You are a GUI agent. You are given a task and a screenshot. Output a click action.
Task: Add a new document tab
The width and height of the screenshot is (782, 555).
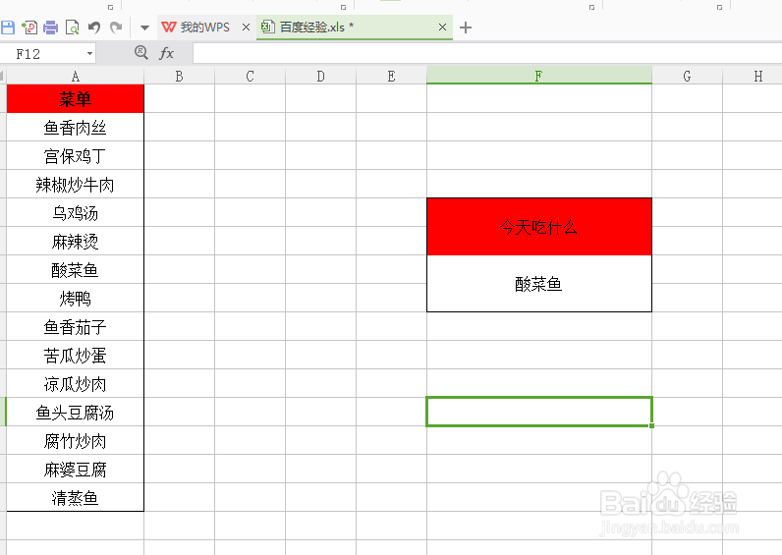tap(466, 28)
